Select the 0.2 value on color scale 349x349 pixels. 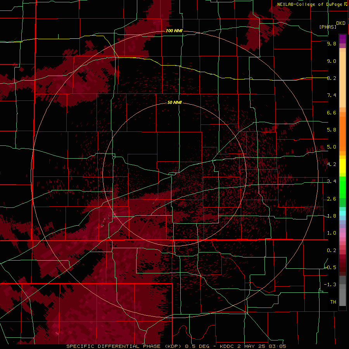coord(332,251)
